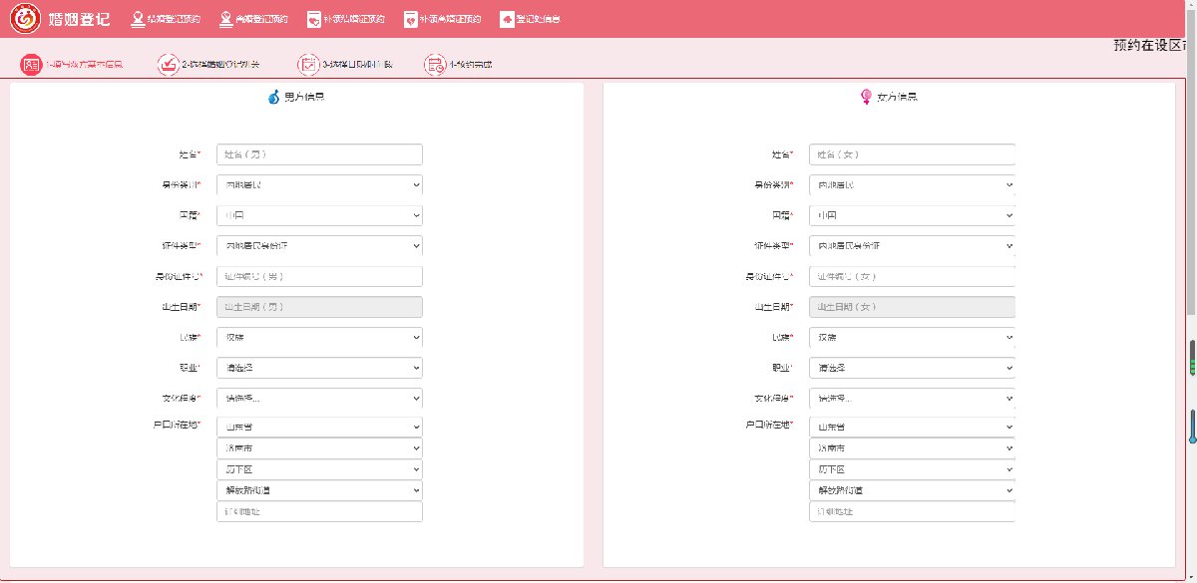
Task: Click the female ID number input field
Action: click(912, 276)
